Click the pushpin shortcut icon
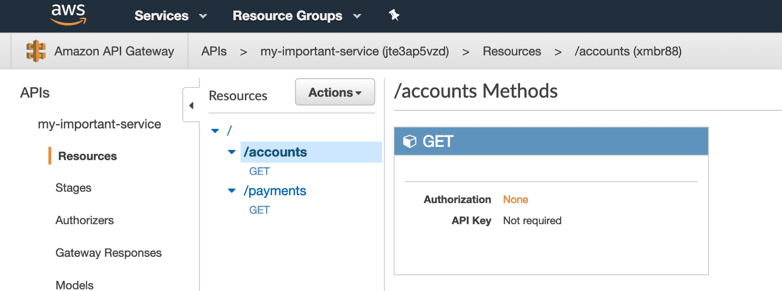This screenshot has width=782, height=291. pyautogui.click(x=394, y=15)
